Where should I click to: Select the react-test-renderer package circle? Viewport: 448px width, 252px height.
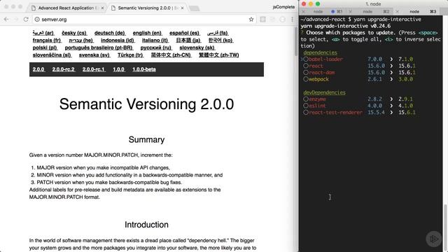click(306, 112)
